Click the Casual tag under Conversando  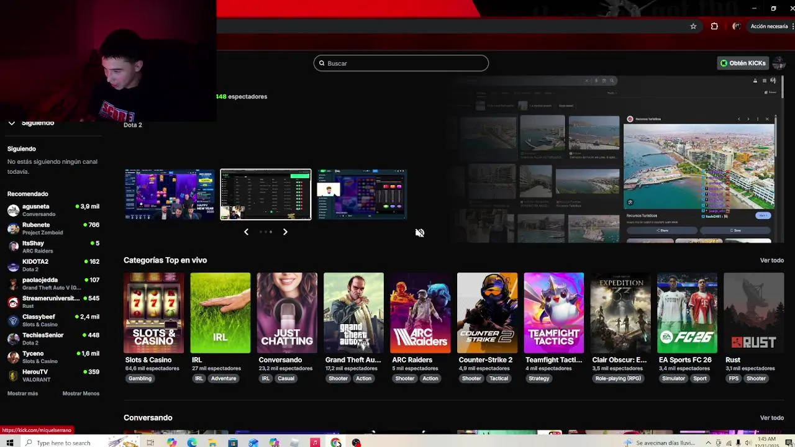click(286, 379)
